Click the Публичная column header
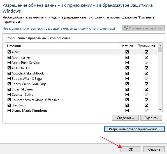This screenshot has width=167, height=154. click(146, 46)
